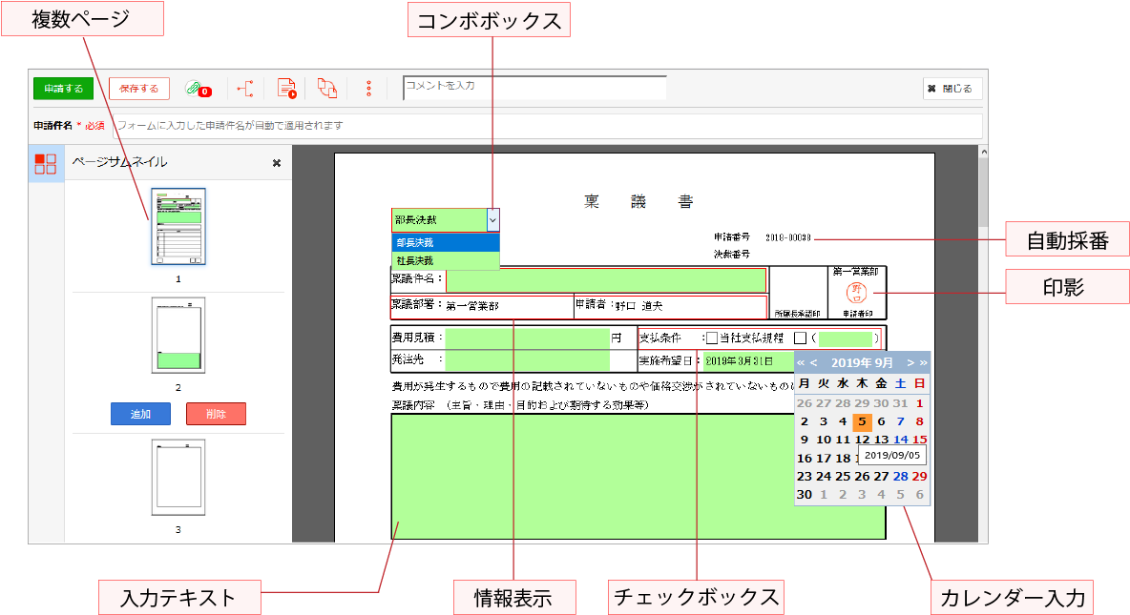This screenshot has width=1130, height=615.
Task: Click the red 削除 button
Action: pos(217,414)
